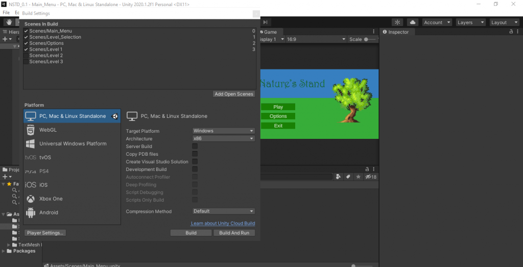
Task: Click Search by Label tag icon
Action: [348, 177]
